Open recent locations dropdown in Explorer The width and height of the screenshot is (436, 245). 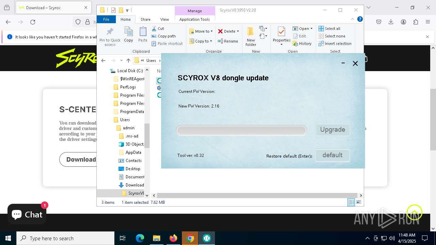coord(121,61)
